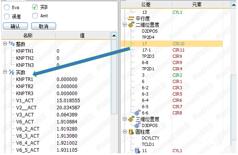
Task: Collapse the 三维位置度 tree node
Action: 125,119
